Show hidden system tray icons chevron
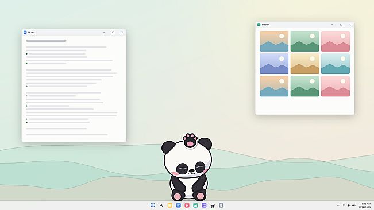Viewport: 374px width, 210px height. (x=338, y=205)
